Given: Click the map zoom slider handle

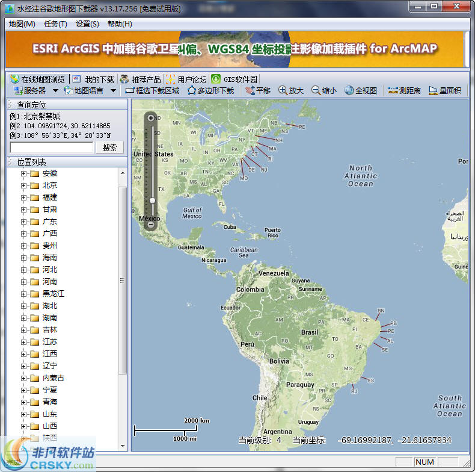Looking at the screenshot, I should (152, 200).
